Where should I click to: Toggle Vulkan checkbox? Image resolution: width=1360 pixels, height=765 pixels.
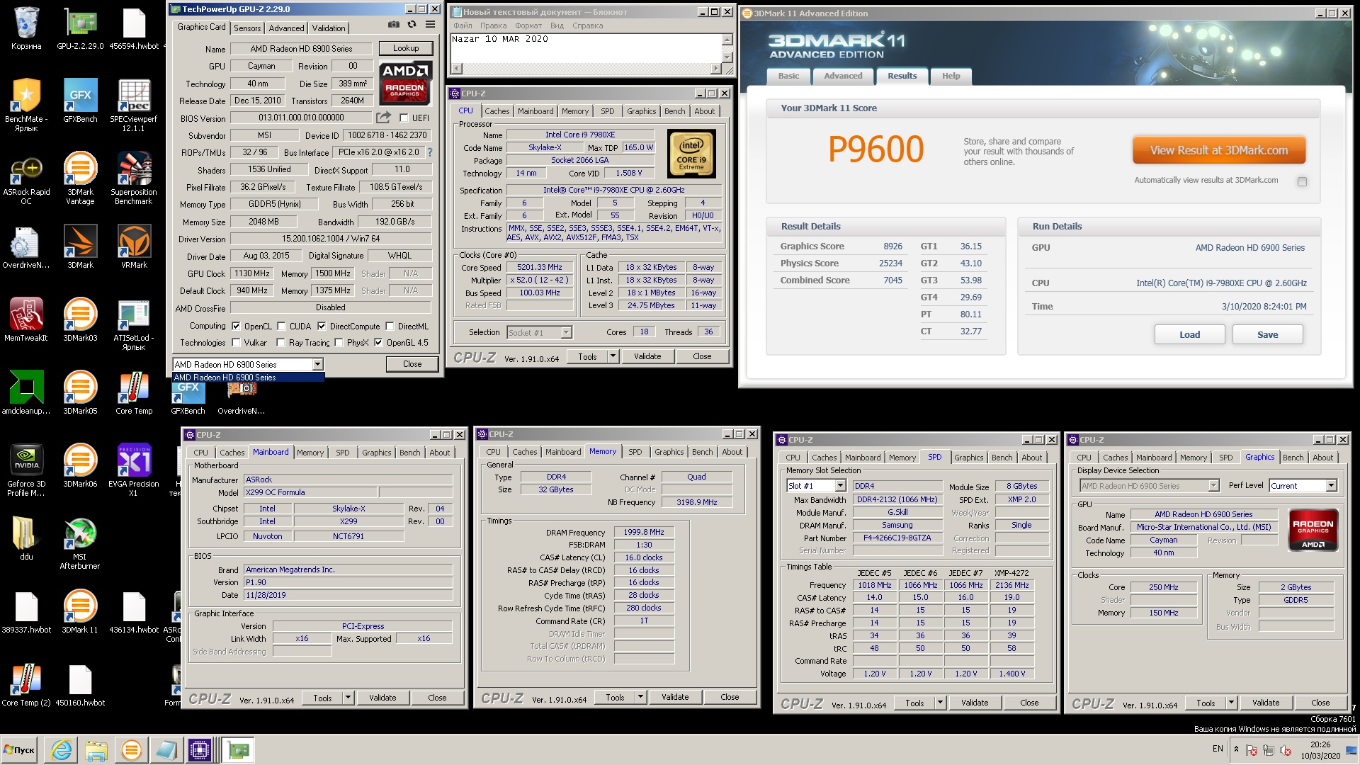point(236,342)
